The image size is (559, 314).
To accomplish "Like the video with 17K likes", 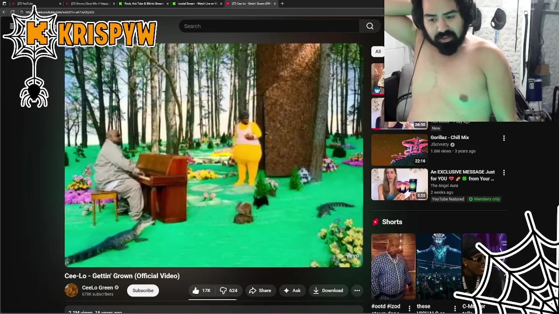I will (x=201, y=290).
